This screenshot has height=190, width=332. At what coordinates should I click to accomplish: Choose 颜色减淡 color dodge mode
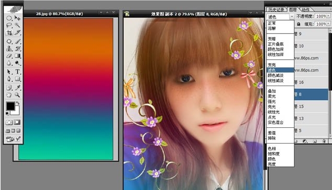[x=280, y=75]
